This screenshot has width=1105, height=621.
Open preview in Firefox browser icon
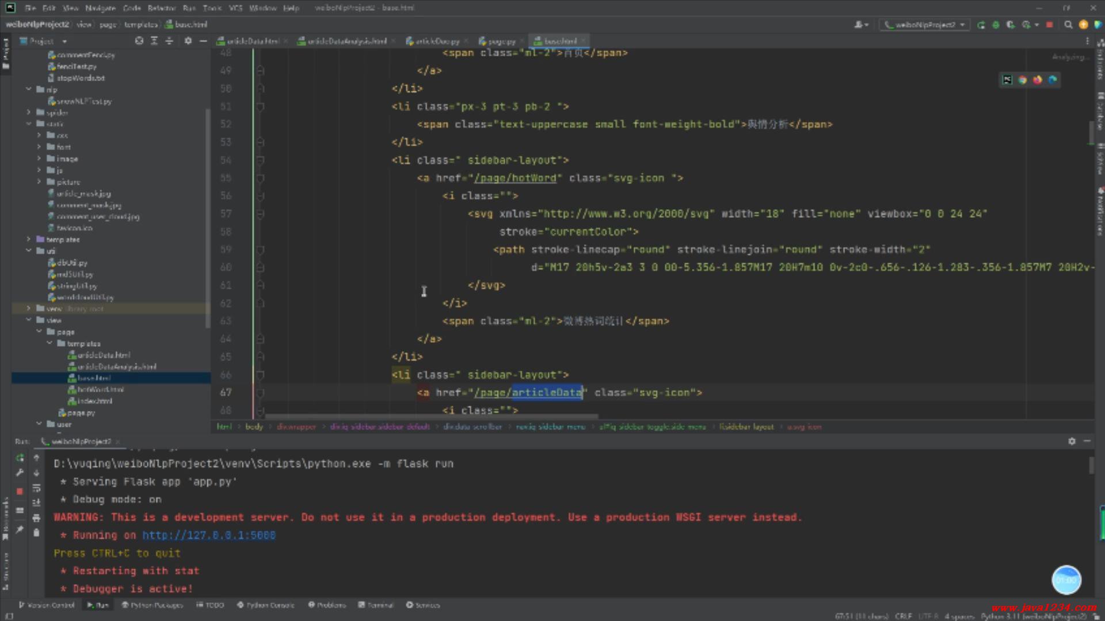point(1037,80)
